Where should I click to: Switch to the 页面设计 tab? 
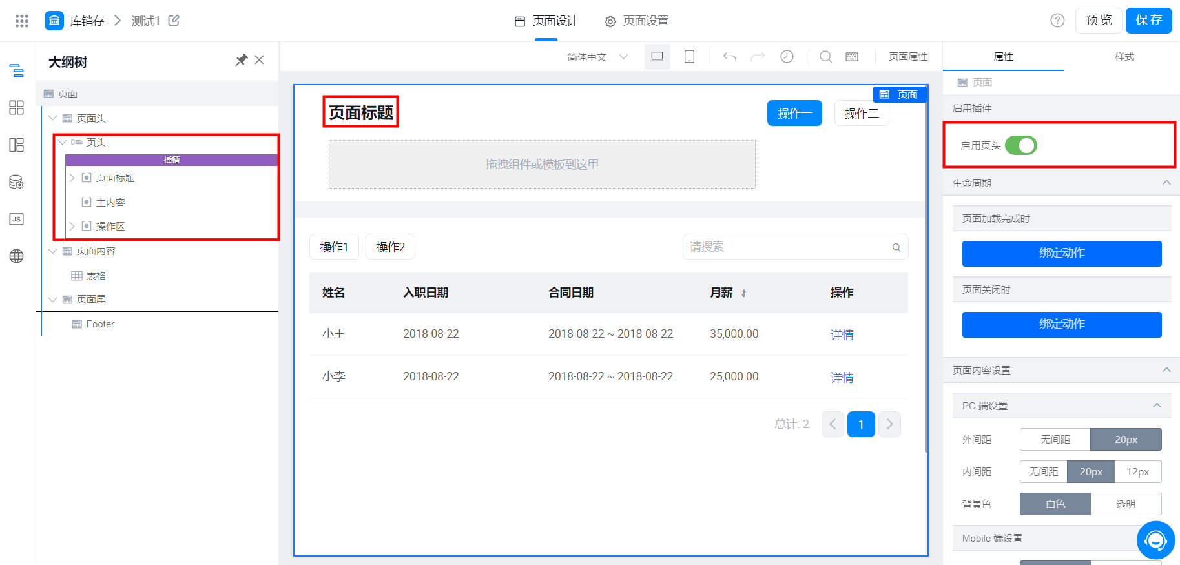pos(546,21)
